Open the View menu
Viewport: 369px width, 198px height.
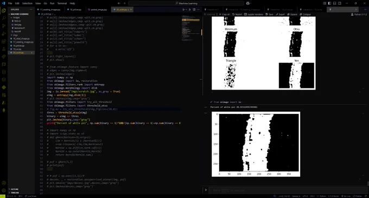(38, 3)
